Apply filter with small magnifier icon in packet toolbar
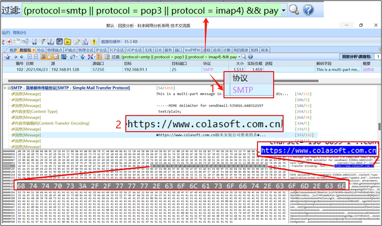Screen dimensions: 382x226 point(244,57)
